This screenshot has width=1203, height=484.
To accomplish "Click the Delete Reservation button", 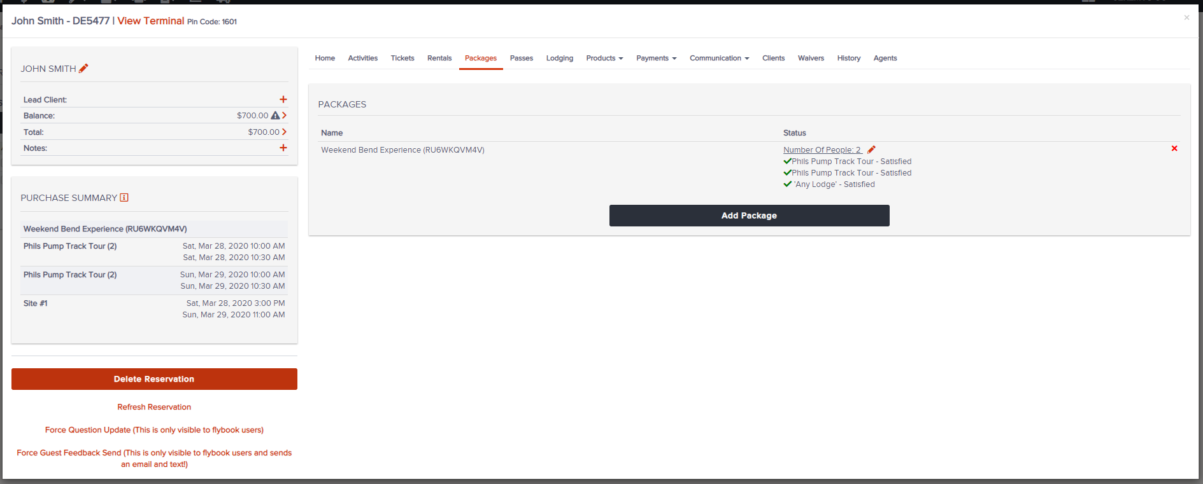I will 154,379.
